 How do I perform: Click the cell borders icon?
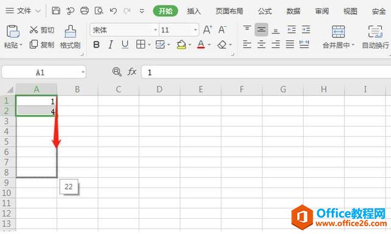pos(141,45)
